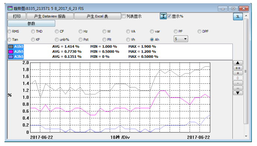Click the ++ zoom button
Image resolution: width=257 pixels, height=146 pixels.
[x=238, y=68]
